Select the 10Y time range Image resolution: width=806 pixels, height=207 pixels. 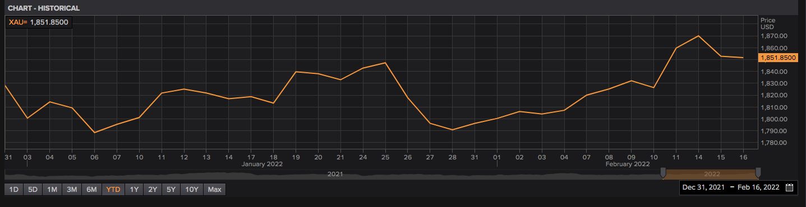pyautogui.click(x=192, y=190)
